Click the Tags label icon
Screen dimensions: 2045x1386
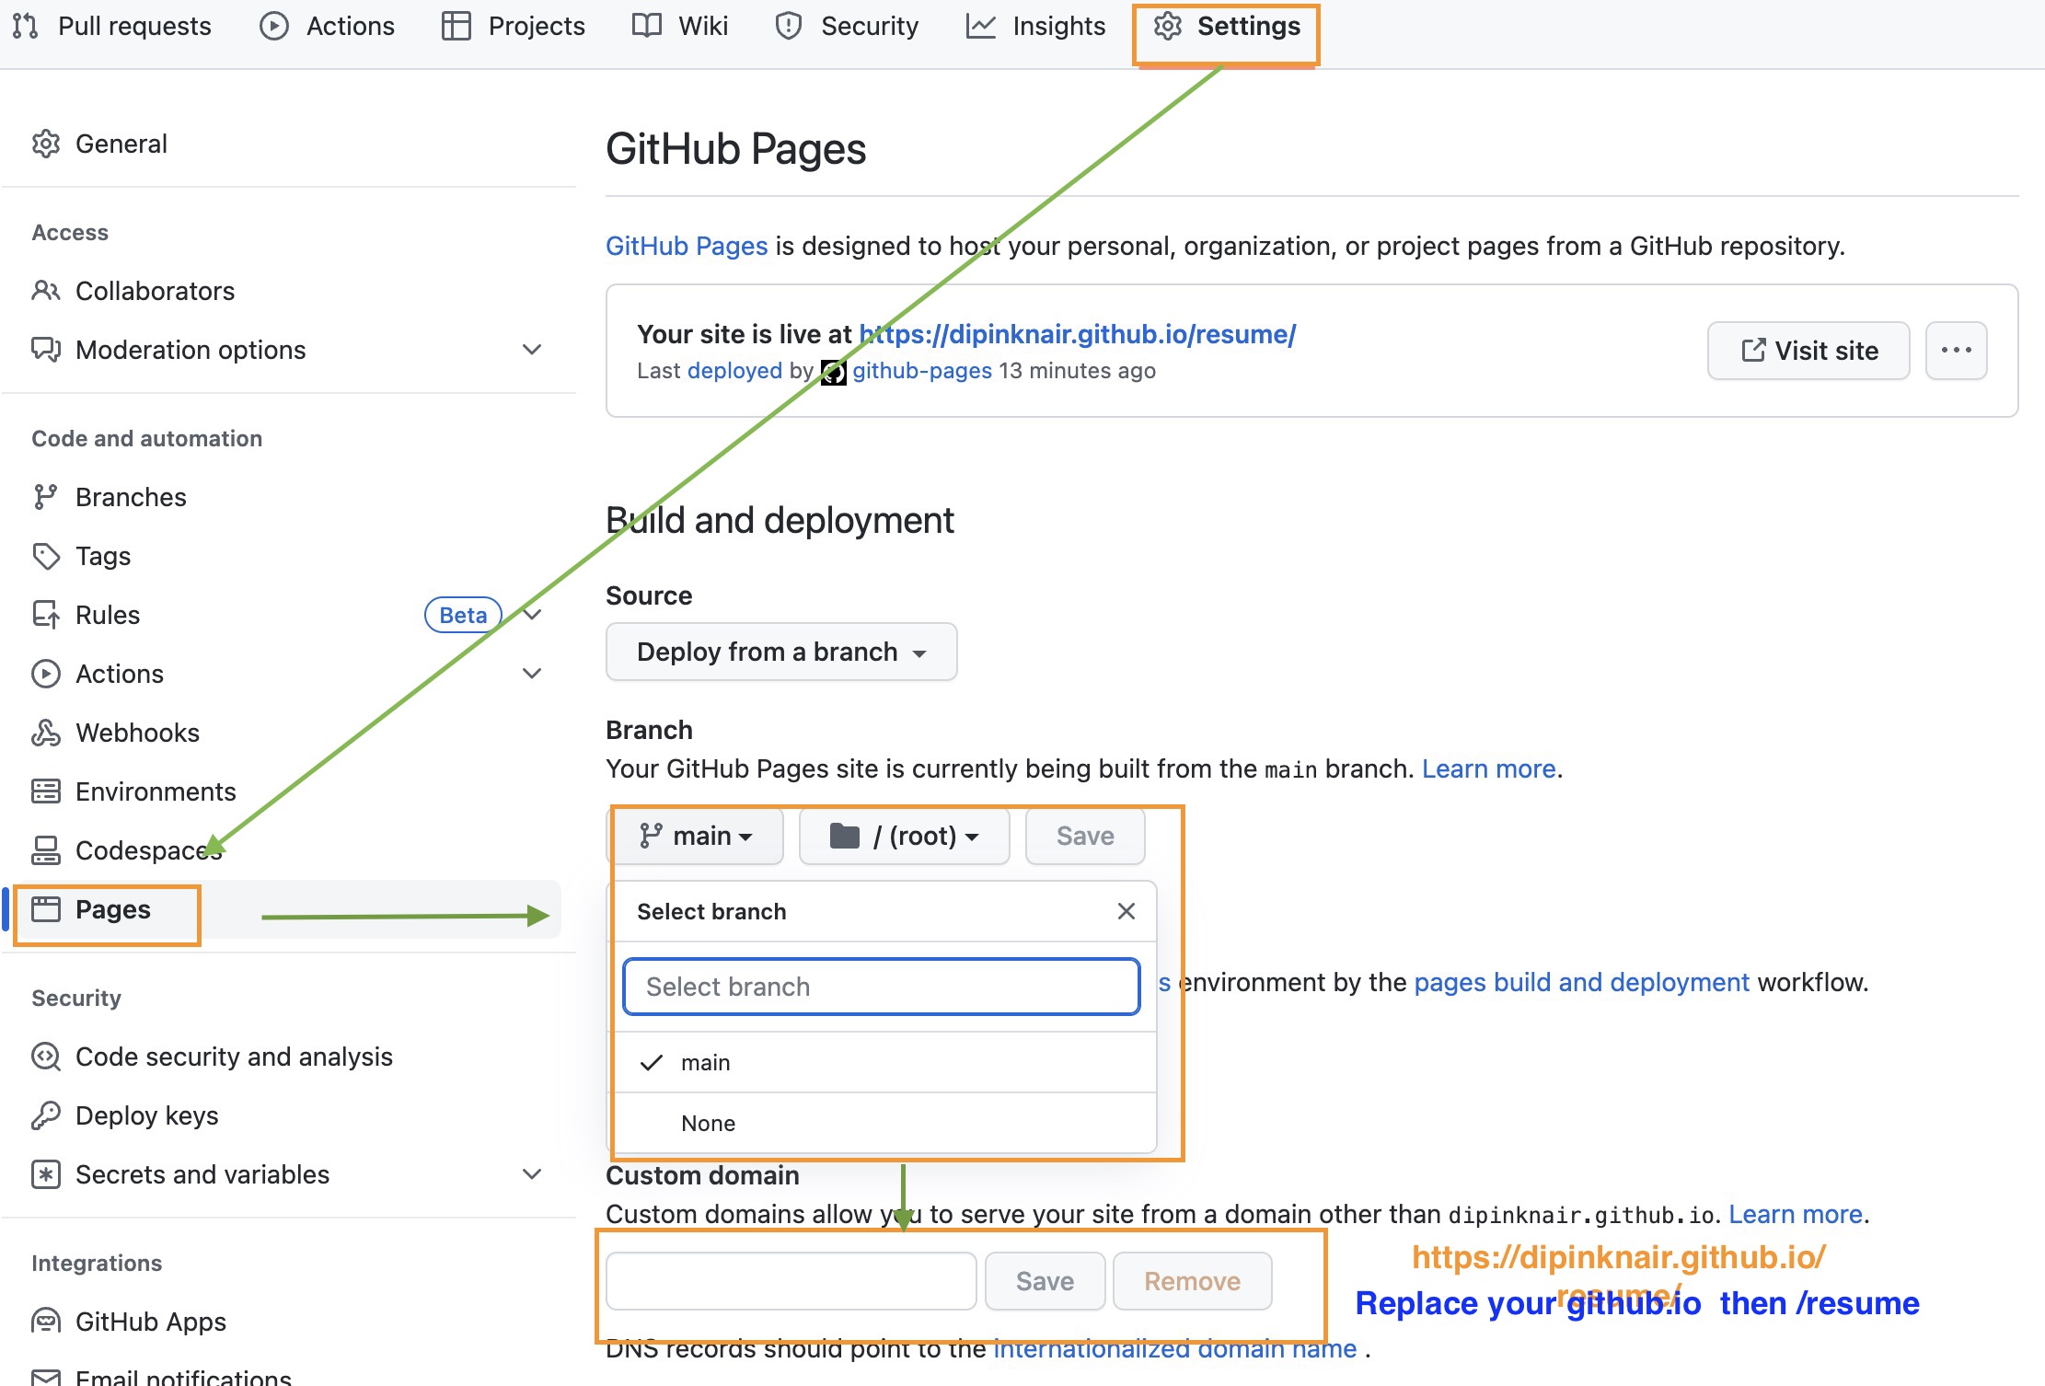(46, 556)
